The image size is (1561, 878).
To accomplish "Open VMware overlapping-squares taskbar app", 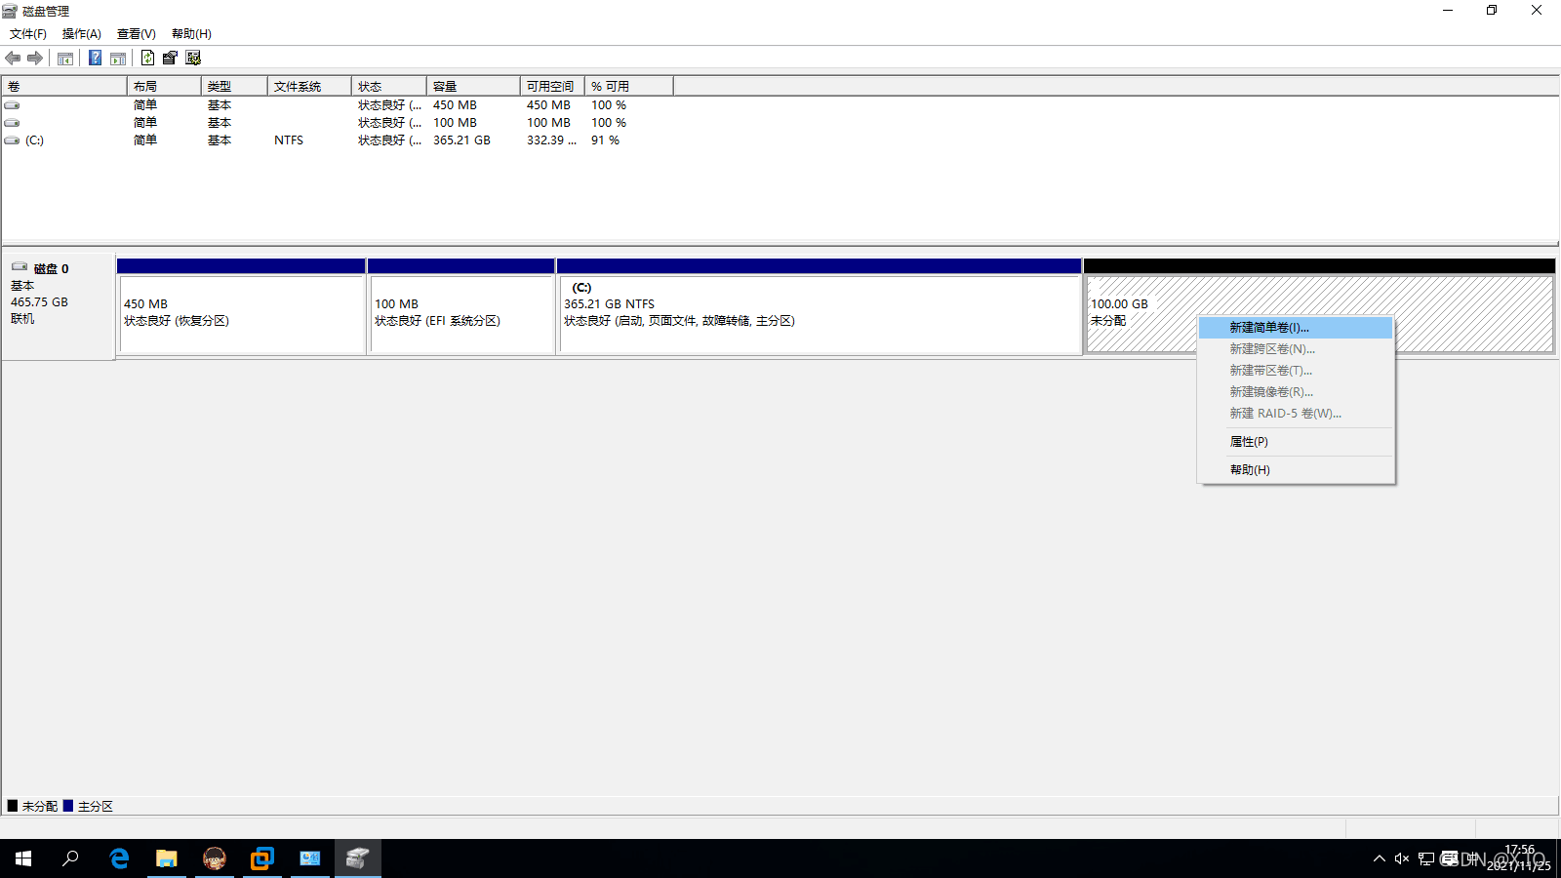I will point(262,858).
